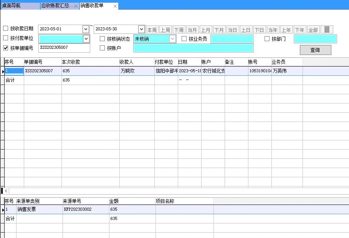Select the 本周 quick date button
This screenshot has width=349, height=238.
tap(152, 30)
